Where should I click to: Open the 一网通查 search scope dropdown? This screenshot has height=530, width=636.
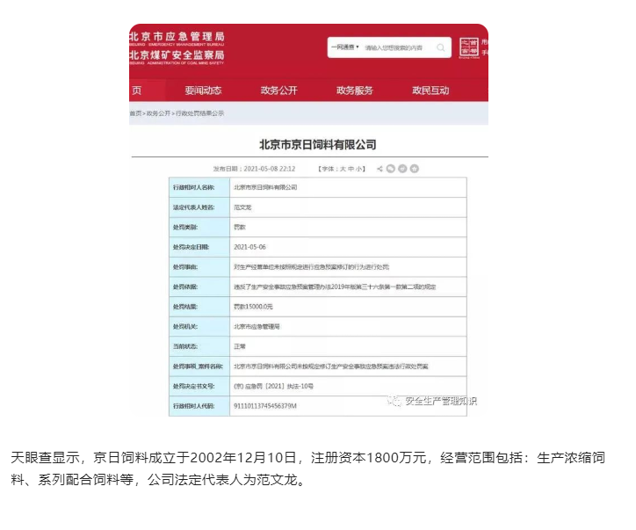tap(344, 47)
